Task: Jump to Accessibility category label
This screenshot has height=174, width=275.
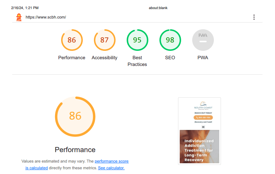Action: [x=104, y=58]
